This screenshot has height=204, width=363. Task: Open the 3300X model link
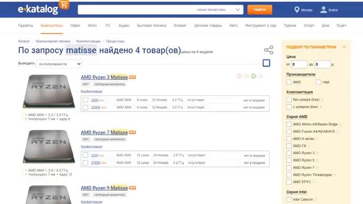tap(96, 107)
